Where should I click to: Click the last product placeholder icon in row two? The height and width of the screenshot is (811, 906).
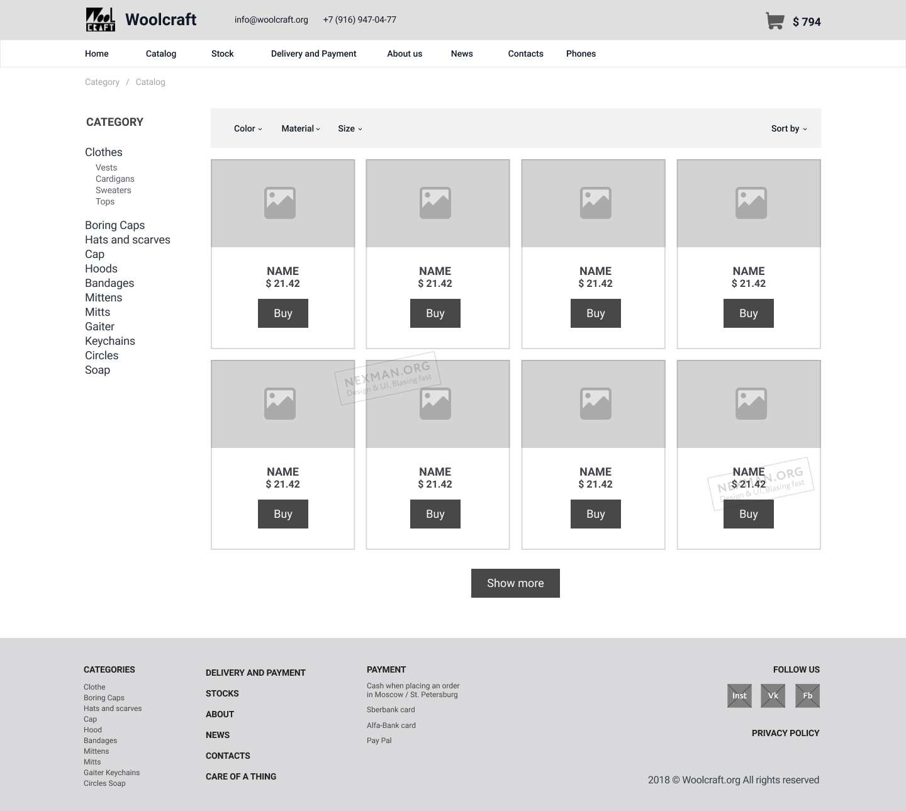749,403
